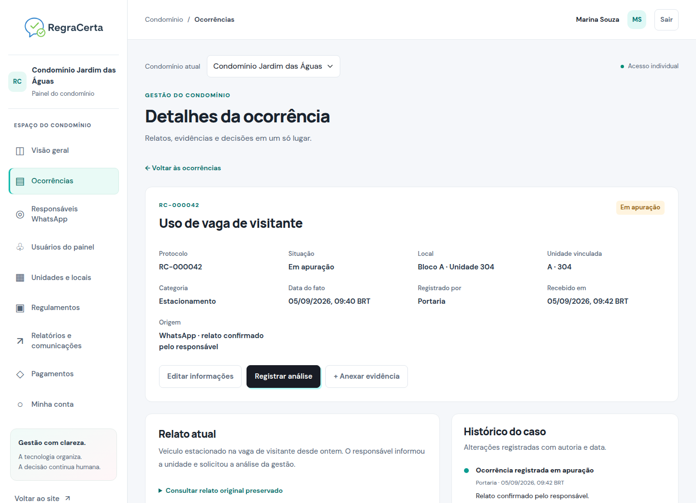Click the Em apuração status badge
The height and width of the screenshot is (503, 696).
(640, 207)
